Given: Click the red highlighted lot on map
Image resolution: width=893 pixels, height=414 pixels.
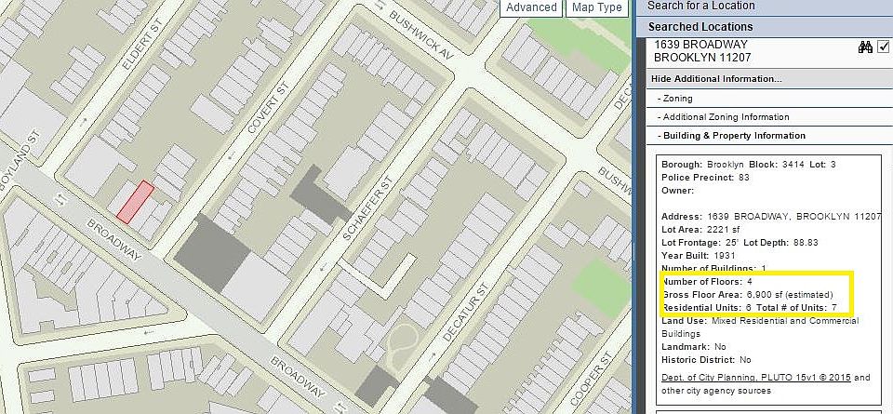Looking at the screenshot, I should click(136, 202).
